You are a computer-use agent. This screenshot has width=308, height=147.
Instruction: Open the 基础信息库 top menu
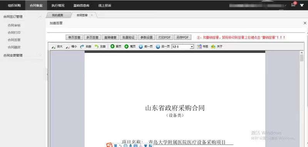(81, 5)
